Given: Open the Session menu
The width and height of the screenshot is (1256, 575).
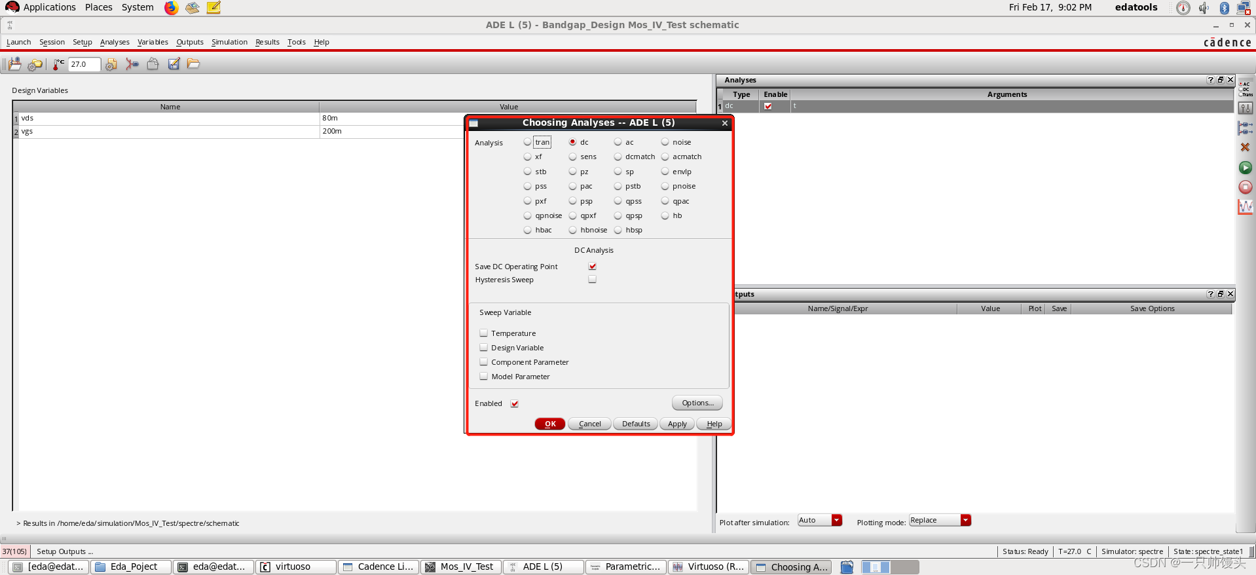Looking at the screenshot, I should tap(52, 42).
